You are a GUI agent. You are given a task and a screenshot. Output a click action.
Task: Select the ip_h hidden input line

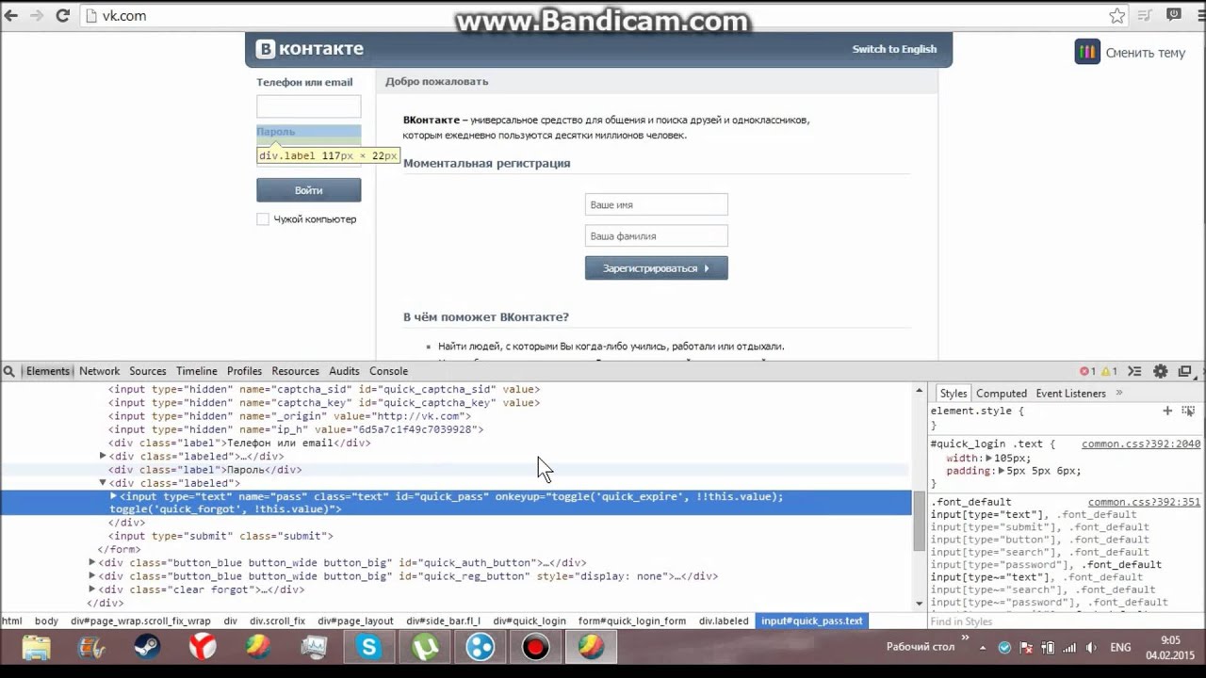click(296, 429)
